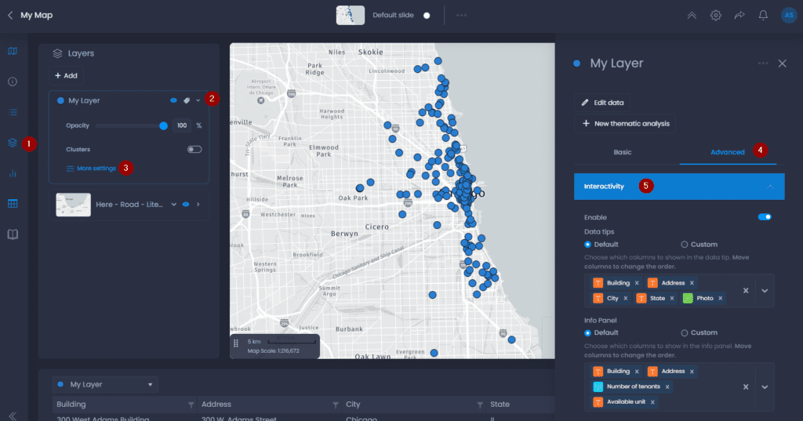Remove Available unit tag from Info Panel

tap(652, 402)
